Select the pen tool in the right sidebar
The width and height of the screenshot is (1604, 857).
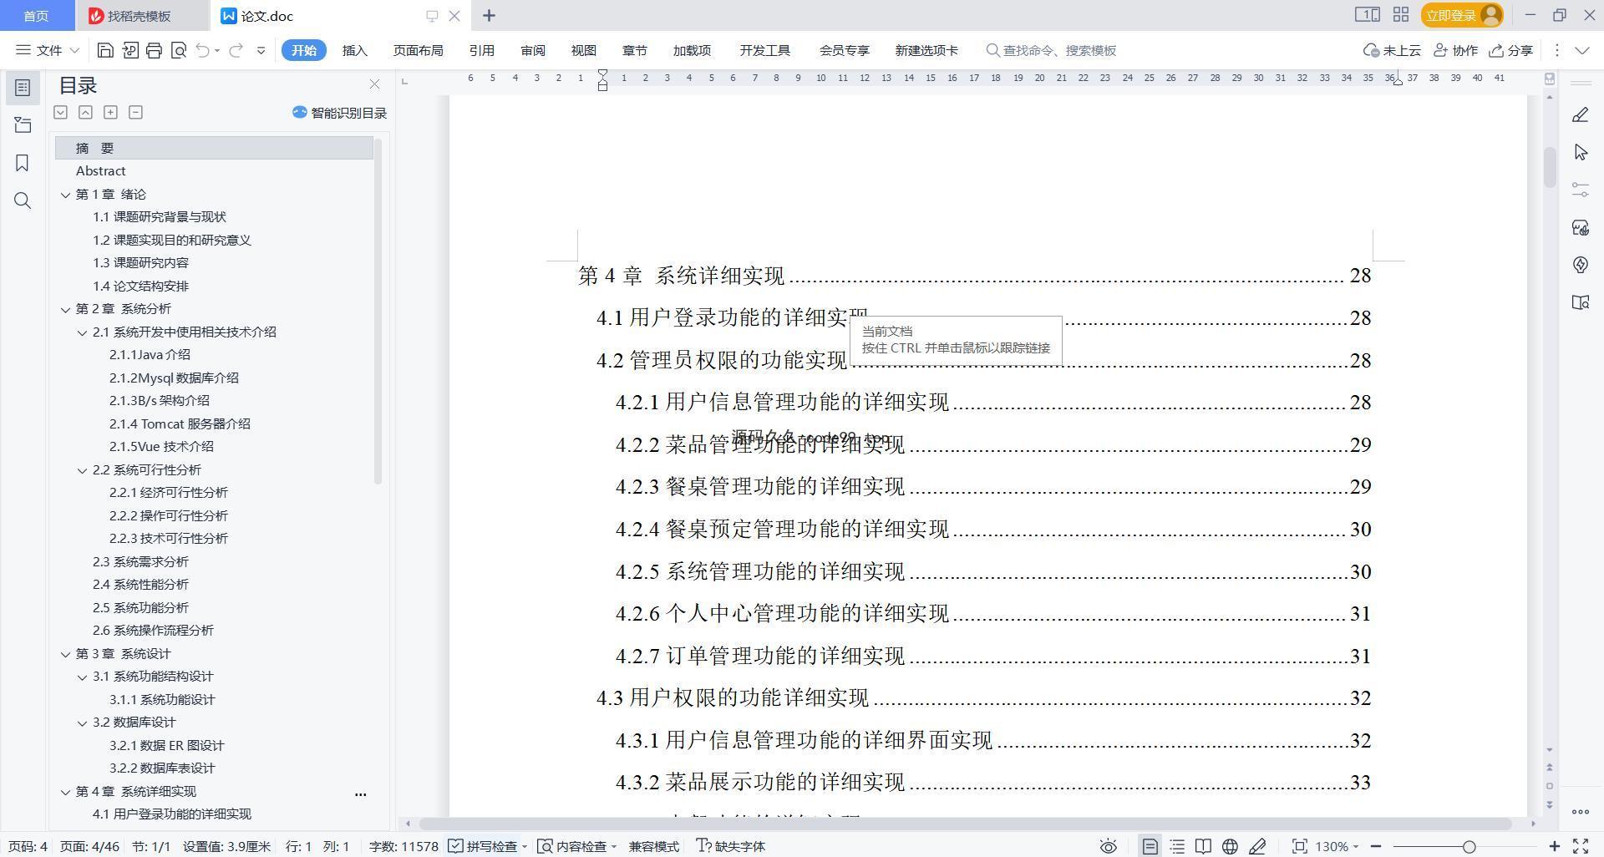point(1580,115)
